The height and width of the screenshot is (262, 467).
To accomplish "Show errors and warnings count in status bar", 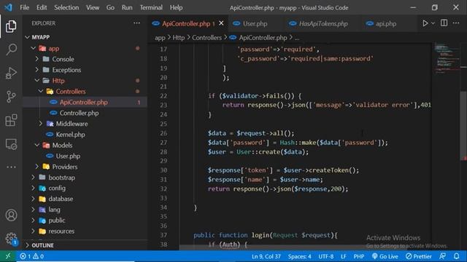I will [x=32, y=256].
